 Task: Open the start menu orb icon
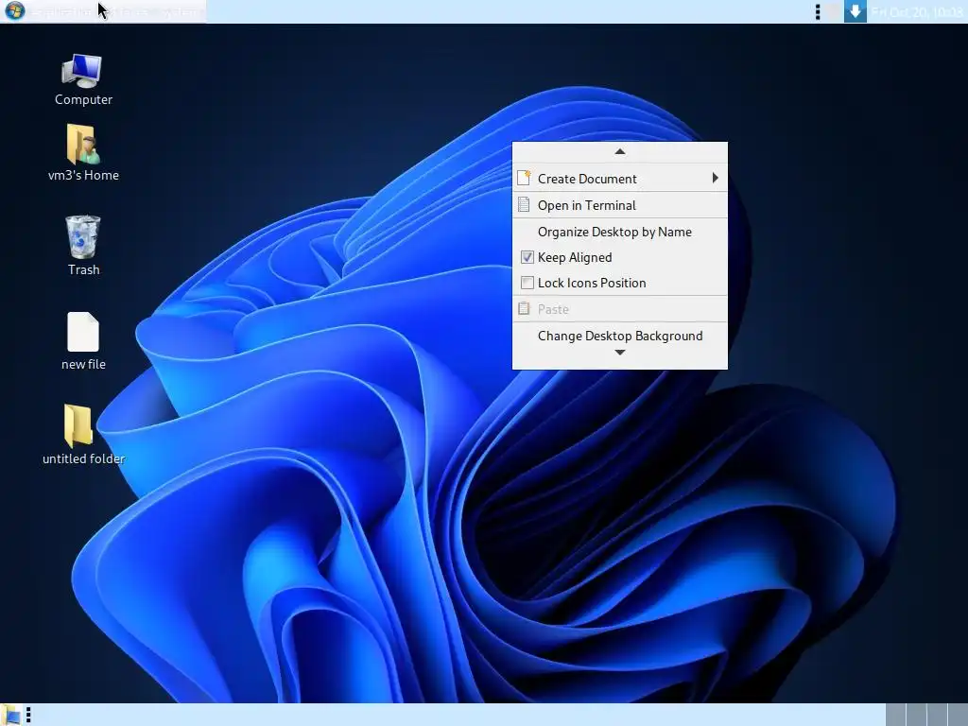coord(14,11)
